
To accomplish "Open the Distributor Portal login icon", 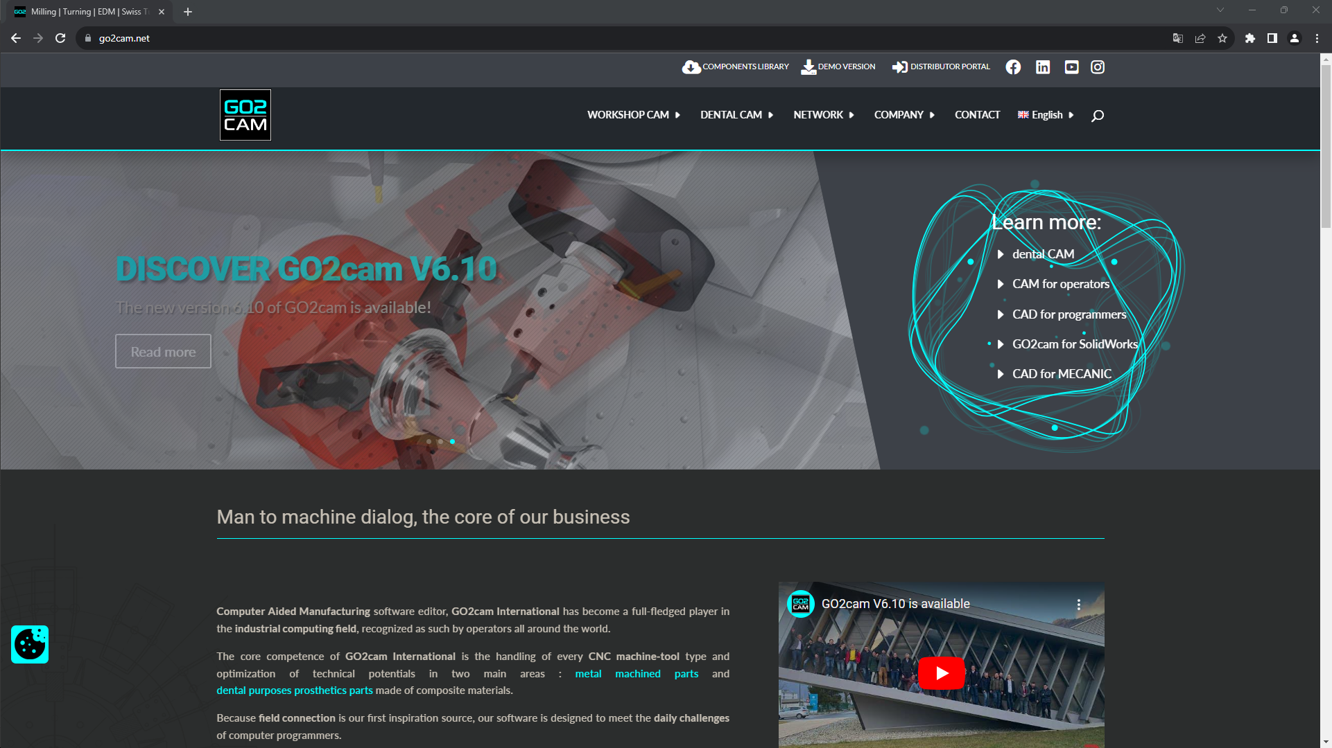I will click(899, 66).
